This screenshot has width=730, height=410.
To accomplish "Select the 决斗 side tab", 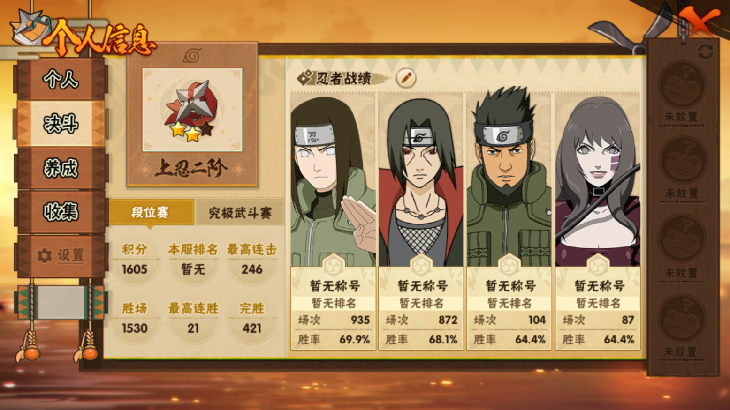I will coord(61,124).
